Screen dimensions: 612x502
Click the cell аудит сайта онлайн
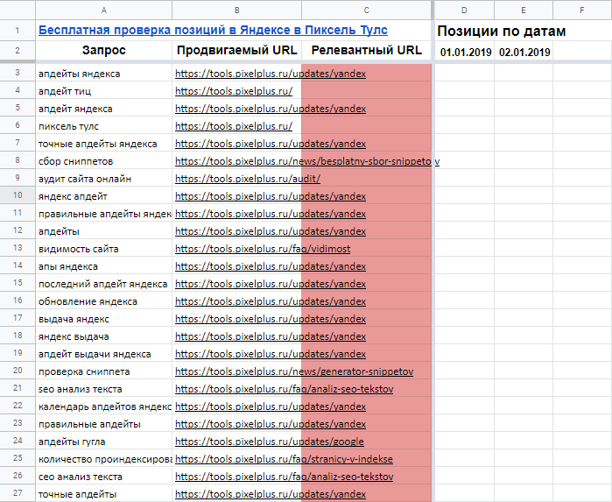pos(104,179)
